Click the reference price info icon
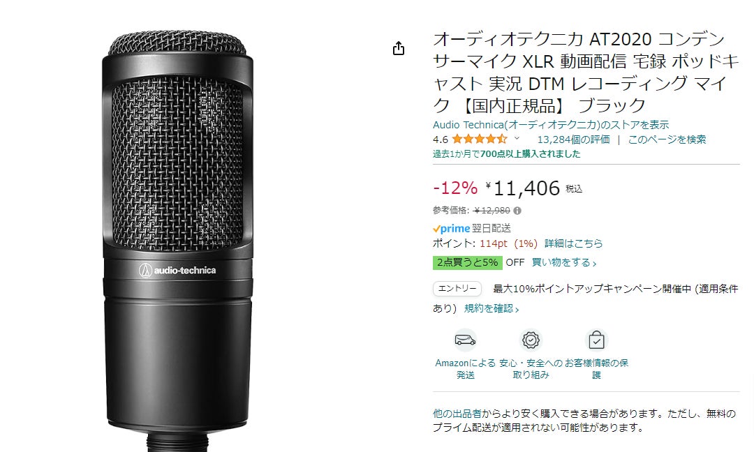This screenshot has height=452, width=754. click(517, 211)
